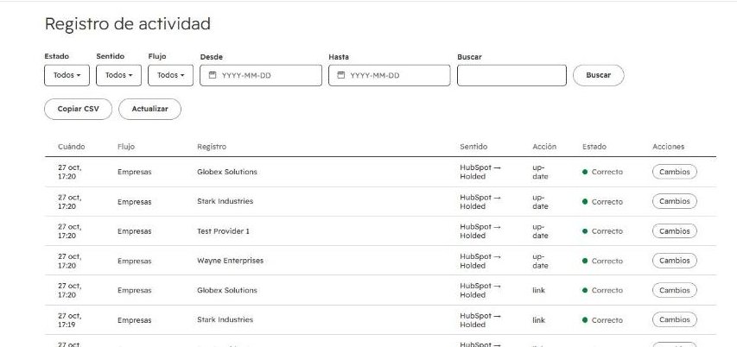Viewport: 737px width, 347px height.
Task: Click Globex Solutions in the update row
Action: click(227, 172)
